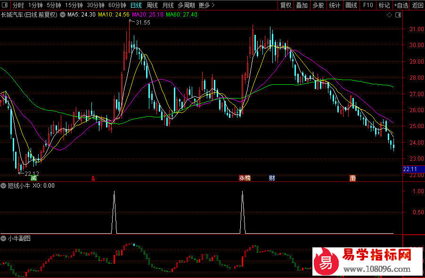Screen dimensions: 425x278
Task: Click the green 减 marker under the chart
Action: coord(33,178)
